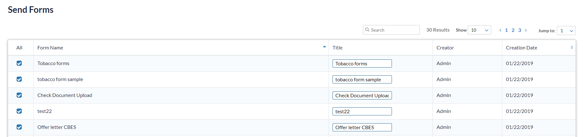Edit the test22 title field
The image size is (583, 137).
coord(362,111)
